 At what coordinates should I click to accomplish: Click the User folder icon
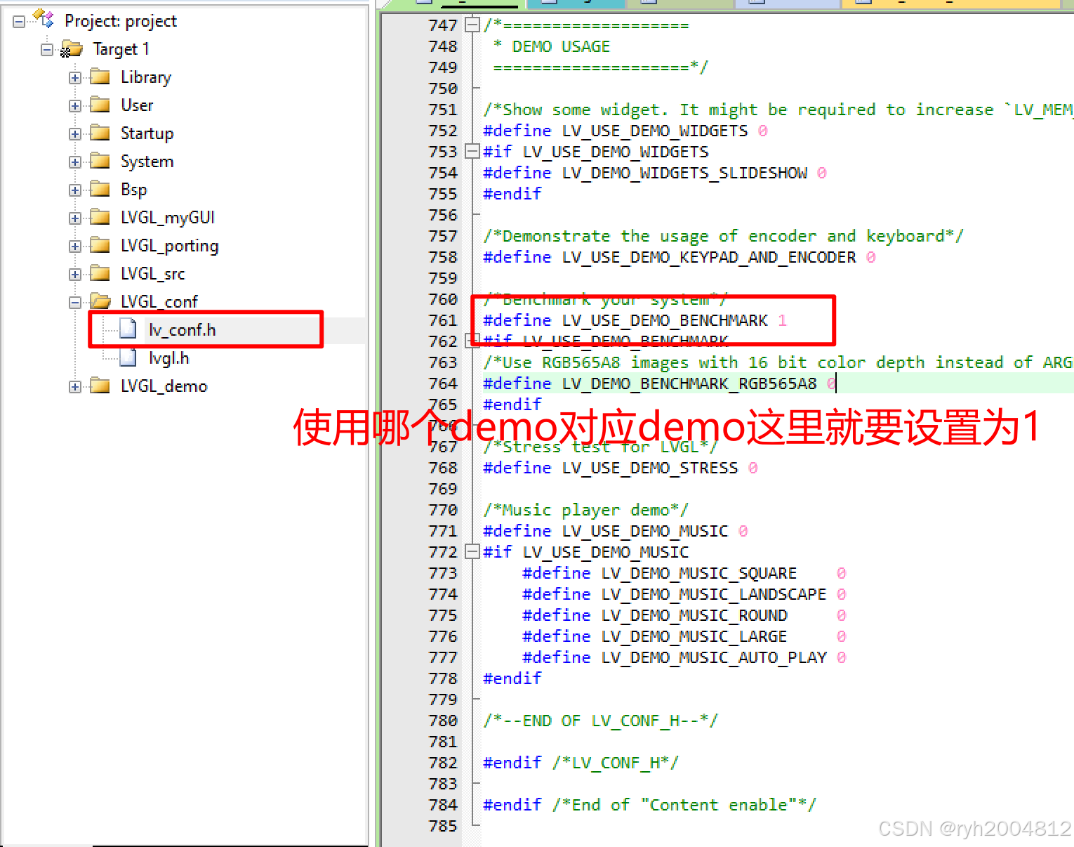(100, 105)
